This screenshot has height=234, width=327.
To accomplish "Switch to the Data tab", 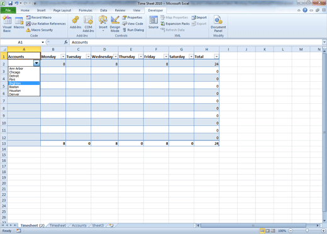I will 104,10.
